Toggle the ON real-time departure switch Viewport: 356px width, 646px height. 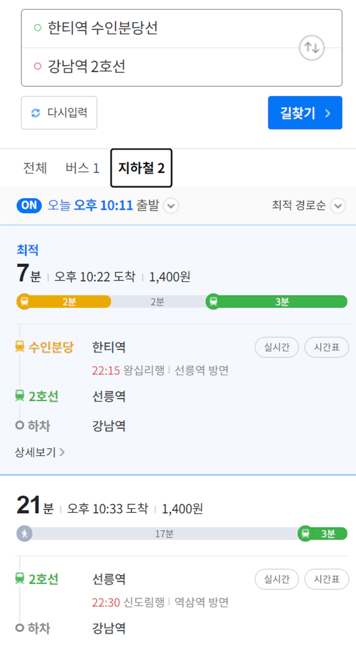click(x=29, y=205)
